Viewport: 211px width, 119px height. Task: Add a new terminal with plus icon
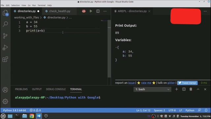(x=176, y=89)
